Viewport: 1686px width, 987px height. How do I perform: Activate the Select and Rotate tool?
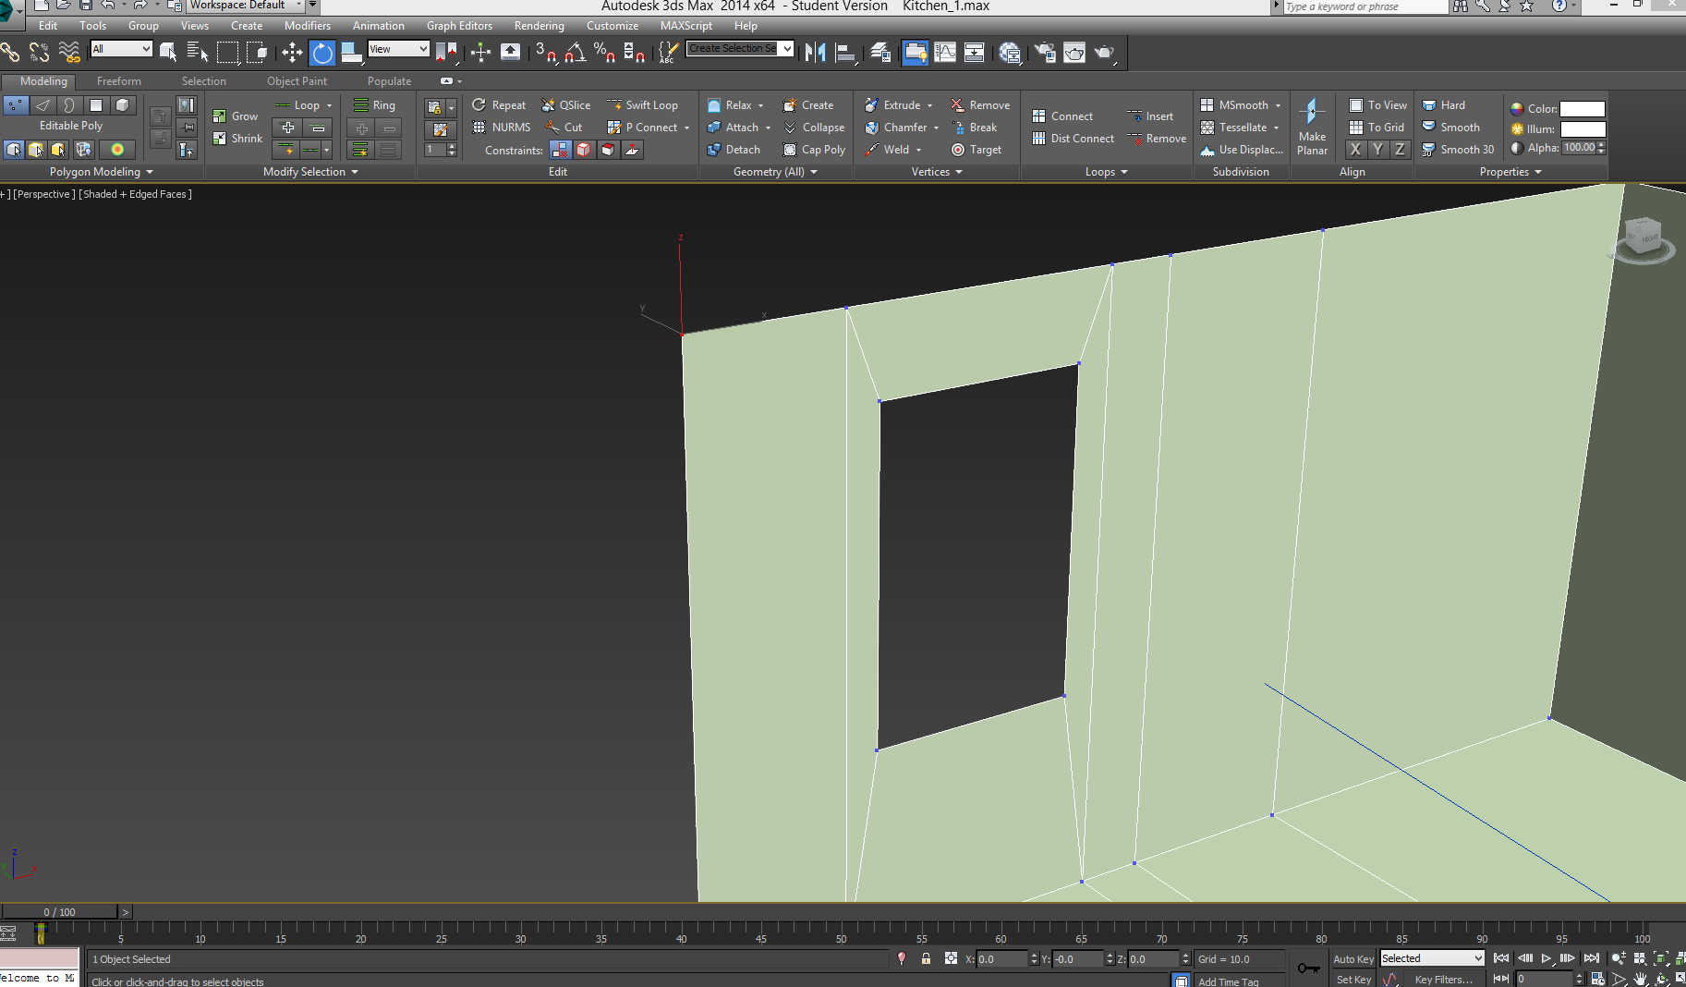(321, 53)
